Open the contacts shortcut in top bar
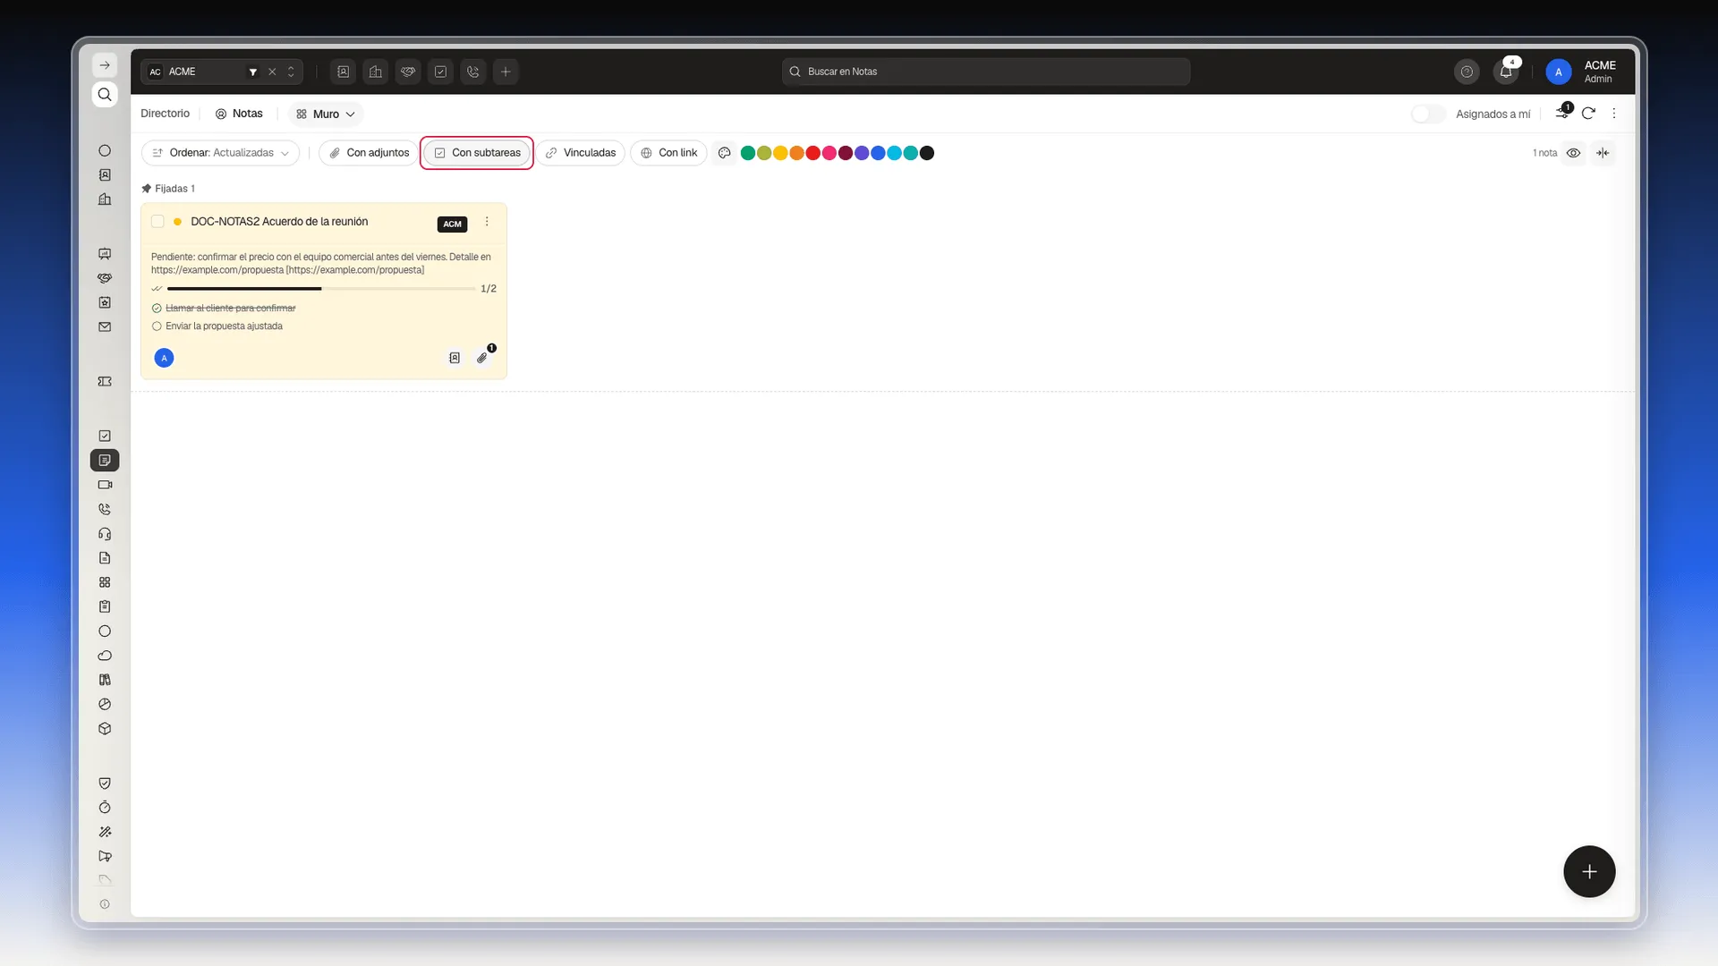 coord(344,72)
